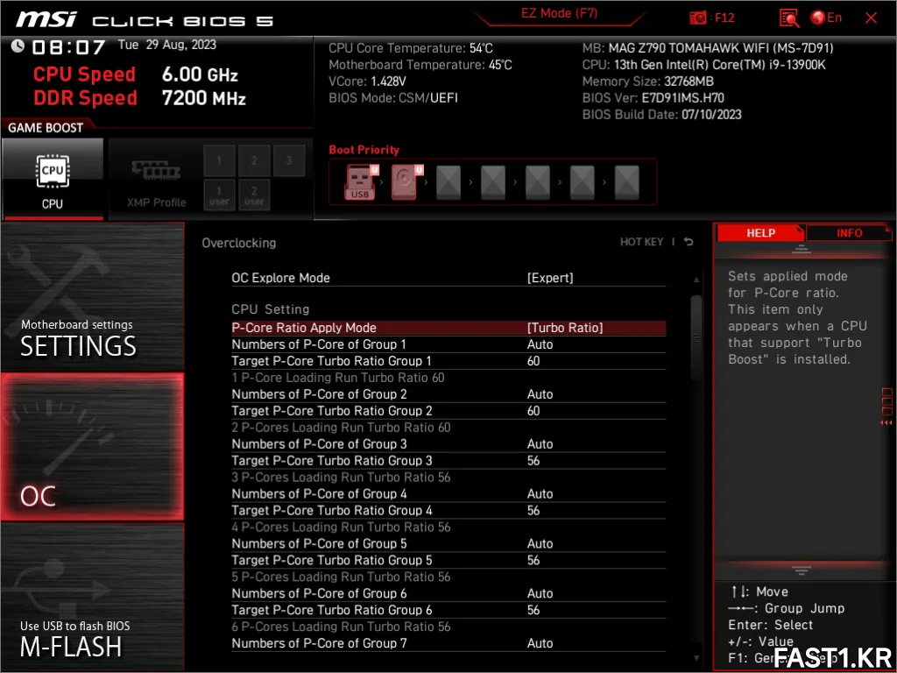The image size is (897, 673).
Task: Select Numbers of P-Core of Group 7
Action: tap(448, 643)
